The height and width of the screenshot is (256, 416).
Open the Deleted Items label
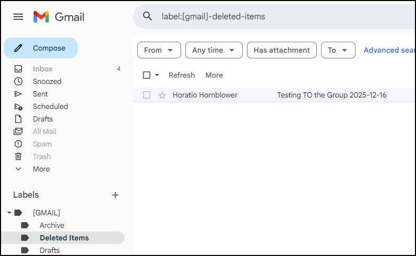point(63,238)
